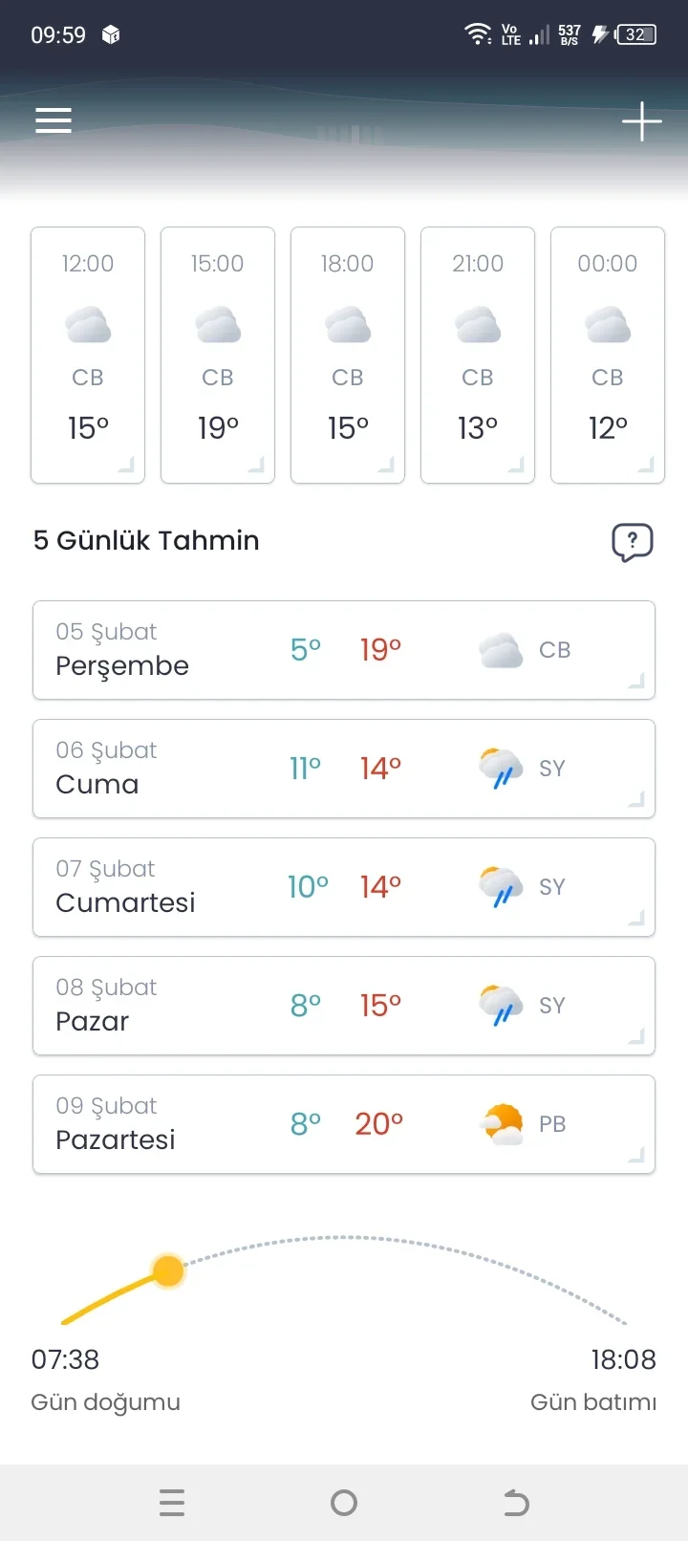Expand the 05 Şubat Perşembe forecast
Image resolution: width=688 pixels, height=1541 pixels.
click(x=635, y=681)
